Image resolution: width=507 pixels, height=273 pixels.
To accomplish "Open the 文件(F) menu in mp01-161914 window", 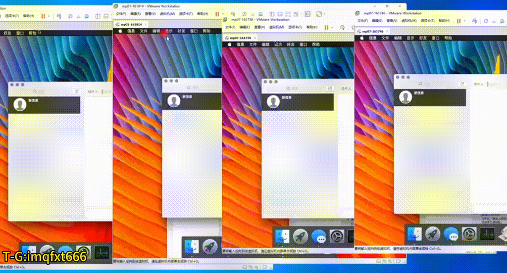I will [121, 14].
